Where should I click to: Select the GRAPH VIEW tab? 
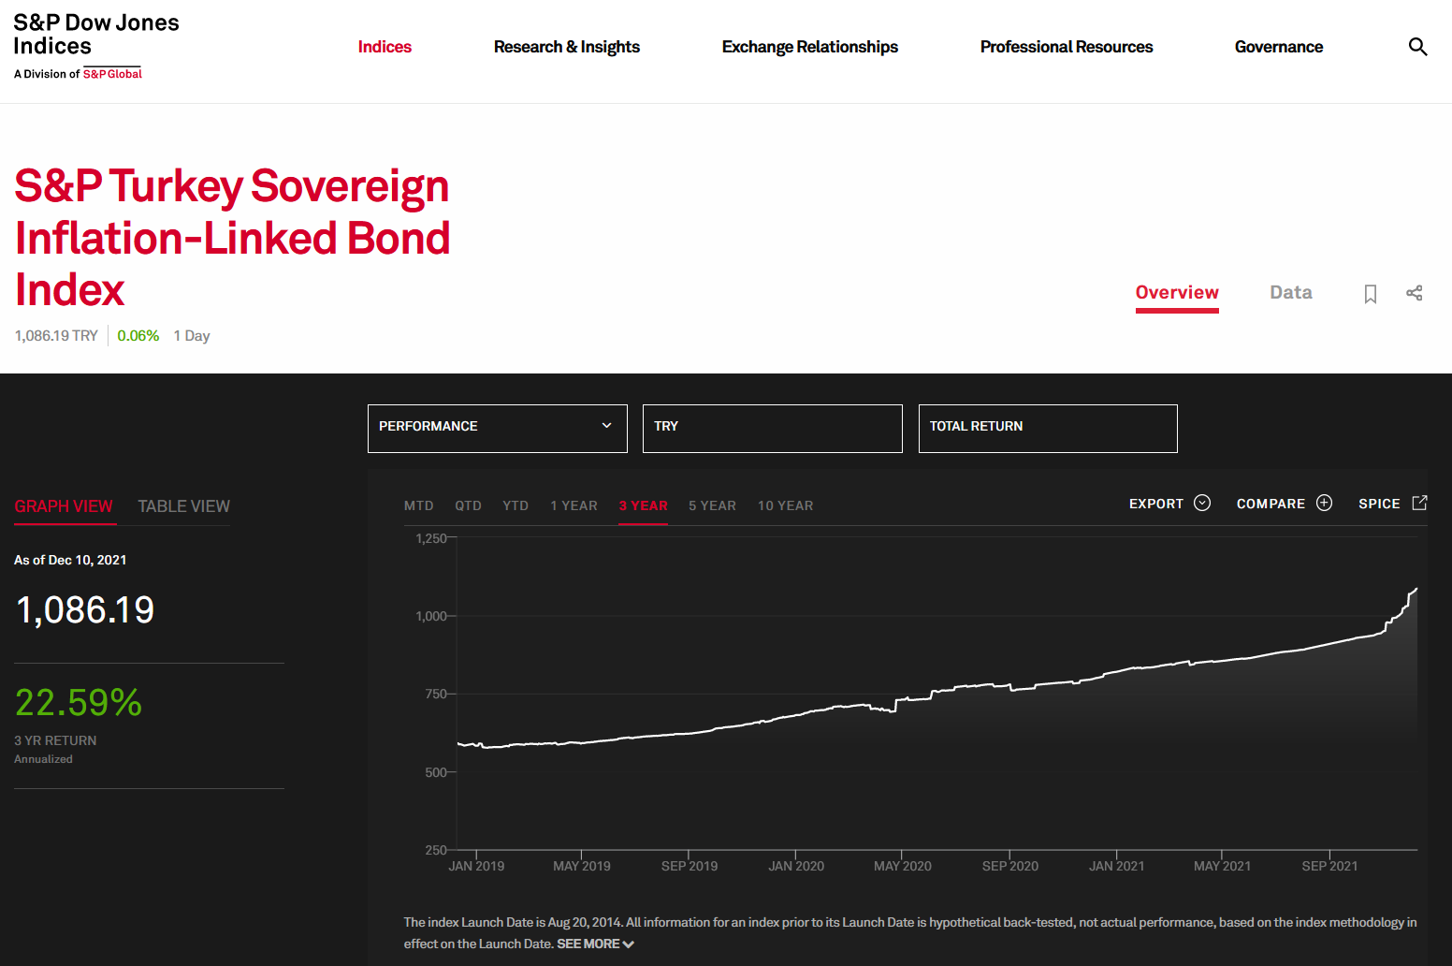(64, 506)
